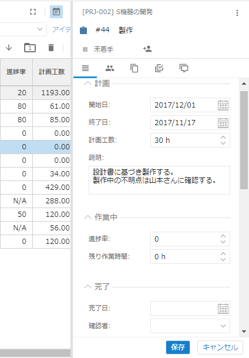Open the members tab icon
The height and width of the screenshot is (358, 249).
[x=110, y=68]
